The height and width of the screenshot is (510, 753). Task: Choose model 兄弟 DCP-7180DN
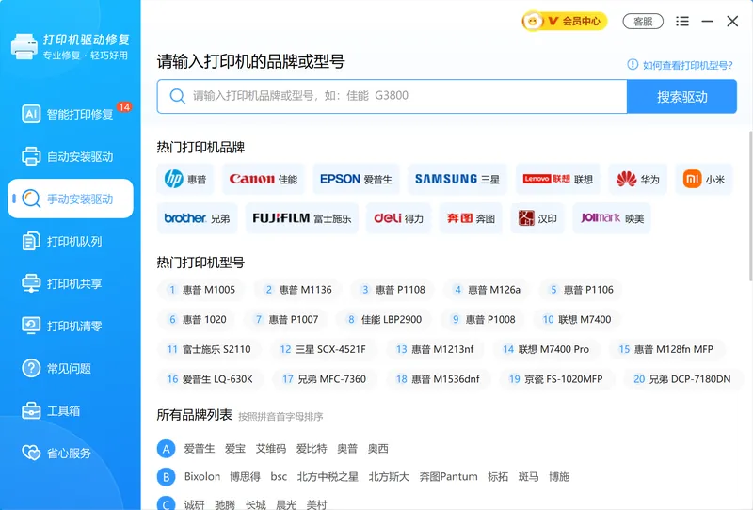(x=682, y=379)
